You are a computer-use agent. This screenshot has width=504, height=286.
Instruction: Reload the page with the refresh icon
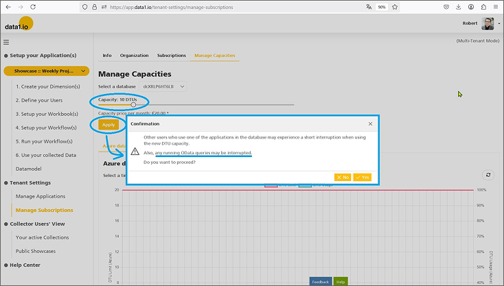tap(33, 7)
